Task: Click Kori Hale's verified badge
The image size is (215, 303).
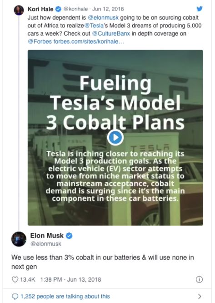Action: [59, 9]
